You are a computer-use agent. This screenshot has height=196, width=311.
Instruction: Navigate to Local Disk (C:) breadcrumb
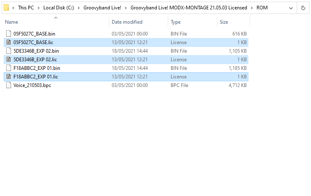[x=59, y=8]
